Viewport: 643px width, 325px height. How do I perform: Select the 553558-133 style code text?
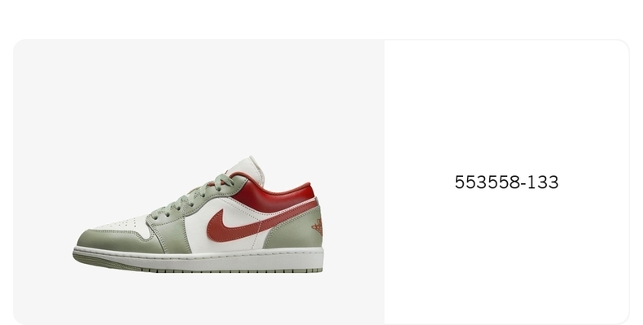click(x=506, y=182)
